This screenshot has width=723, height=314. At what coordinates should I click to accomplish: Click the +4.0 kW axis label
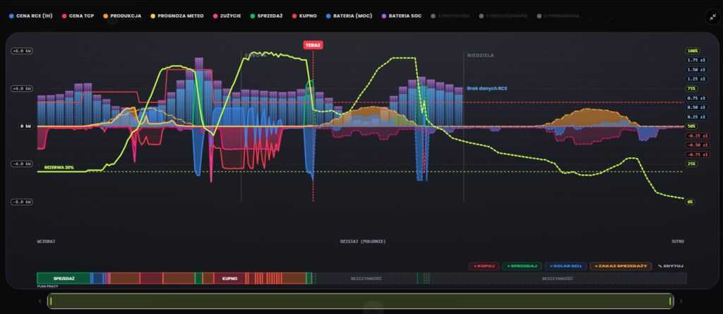click(x=21, y=88)
